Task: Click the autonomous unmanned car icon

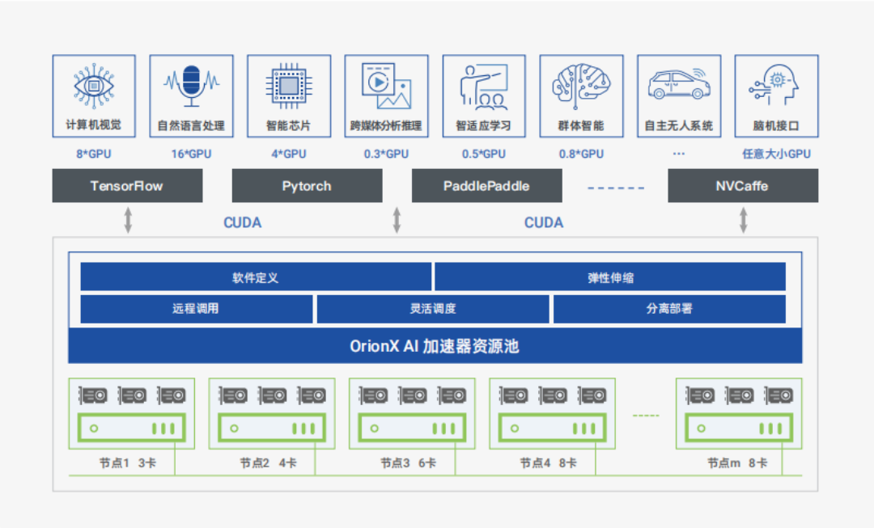Action: (x=678, y=84)
